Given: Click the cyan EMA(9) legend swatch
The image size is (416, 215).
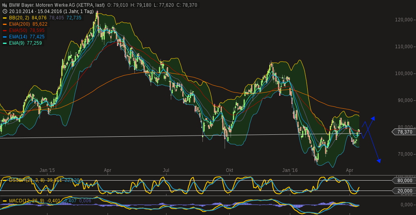Looking at the screenshot, I should (x=4, y=43).
